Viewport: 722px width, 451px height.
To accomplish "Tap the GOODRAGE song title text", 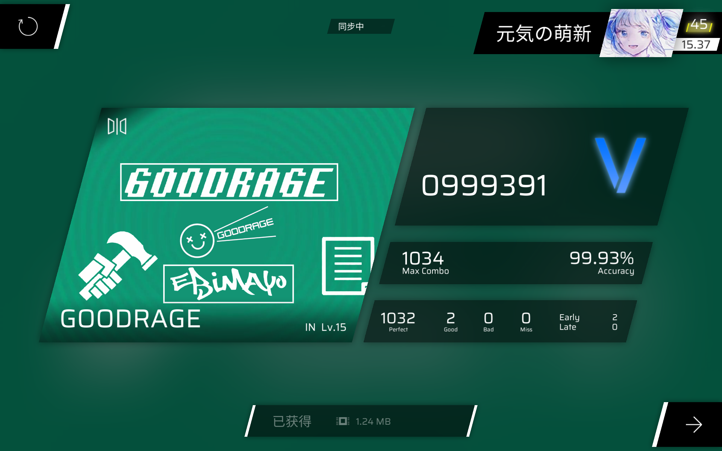I will click(x=130, y=319).
